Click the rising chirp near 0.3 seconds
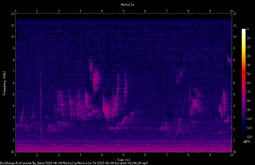Image resolution: width=255 pixels, height=165 pixels. [22, 115]
